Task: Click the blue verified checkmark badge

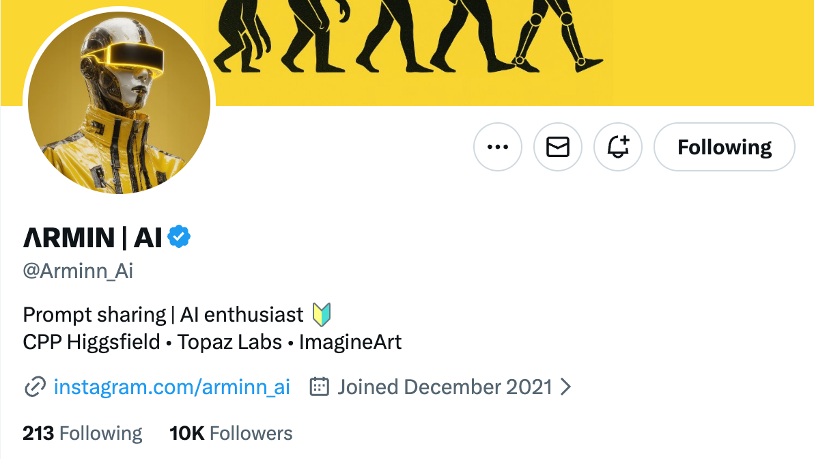Action: 180,237
